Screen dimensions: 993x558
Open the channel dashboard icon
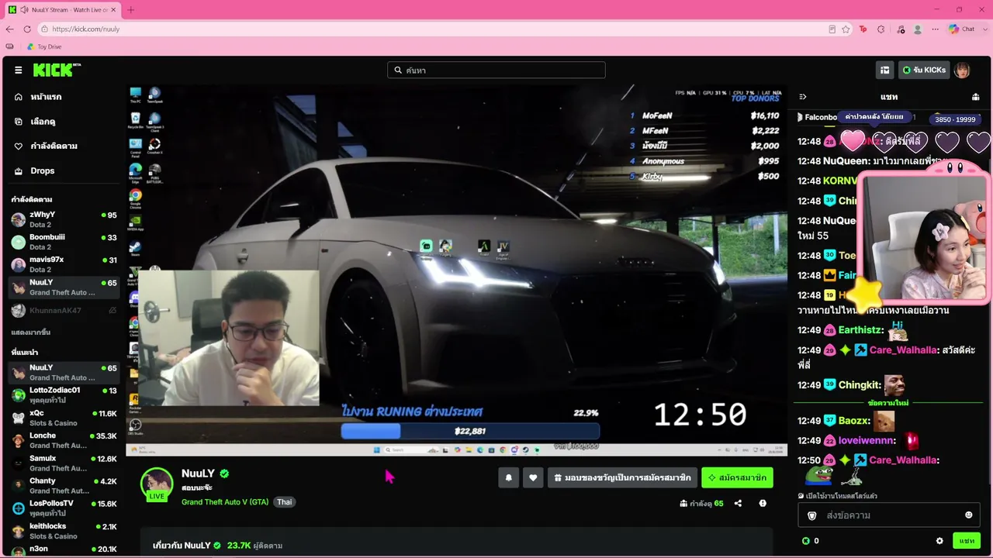(x=884, y=70)
